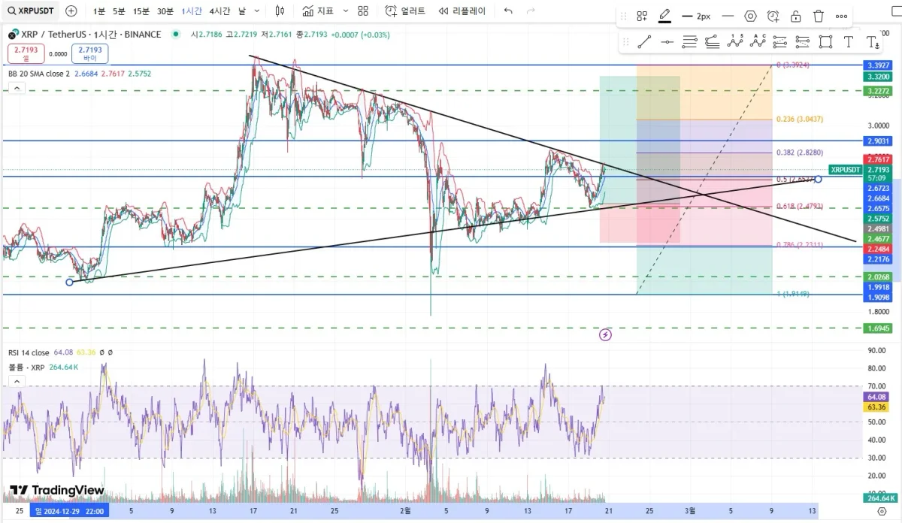Select the 4시간 timeframe
The image size is (902, 523).
point(220,11)
